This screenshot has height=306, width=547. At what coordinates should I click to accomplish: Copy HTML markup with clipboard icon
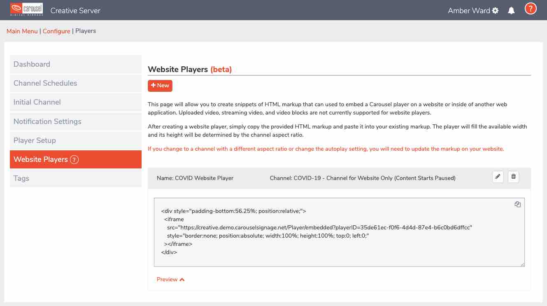[518, 204]
